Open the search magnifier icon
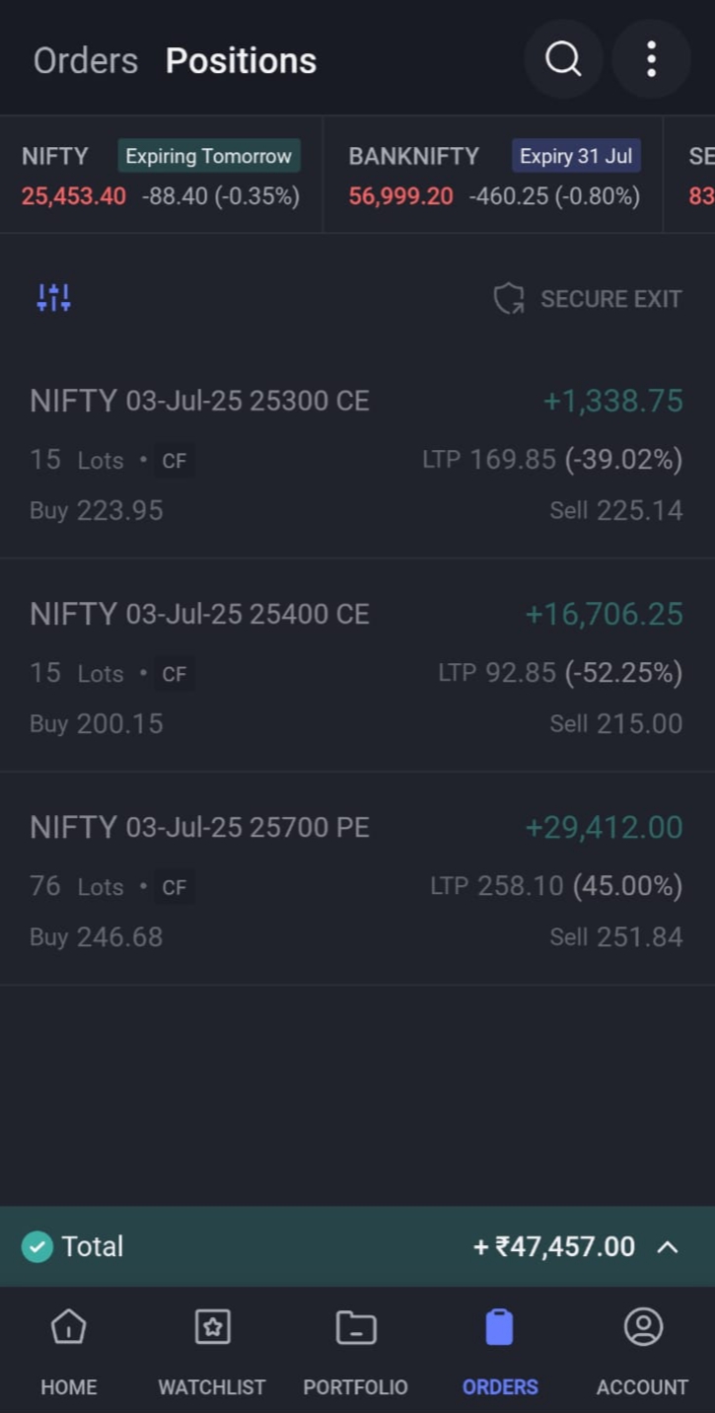This screenshot has width=715, height=1413. (563, 59)
